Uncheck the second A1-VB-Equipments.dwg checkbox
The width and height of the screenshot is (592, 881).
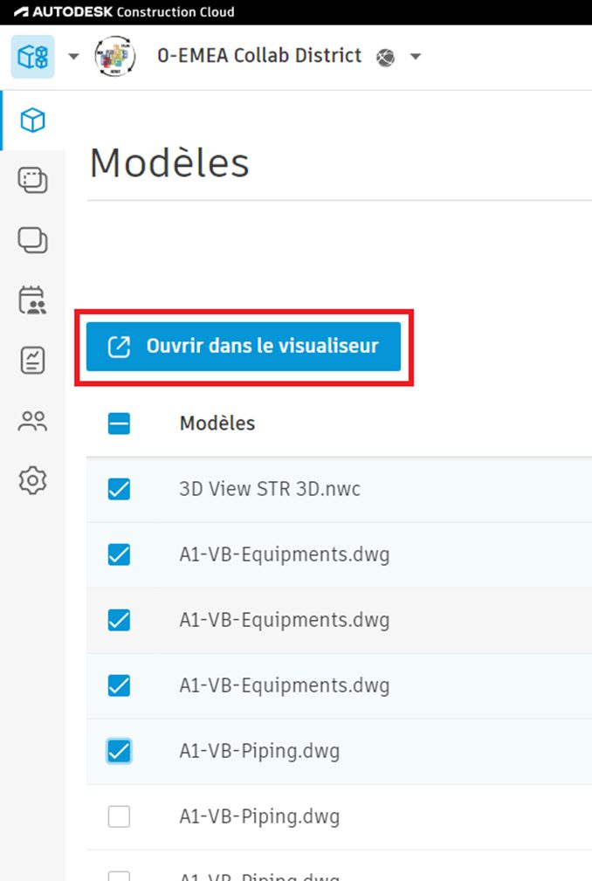119,620
